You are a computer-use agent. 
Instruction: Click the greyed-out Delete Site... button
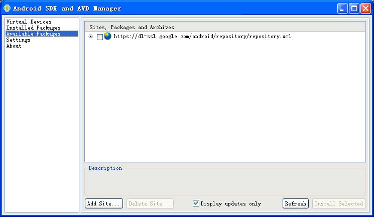click(x=150, y=203)
